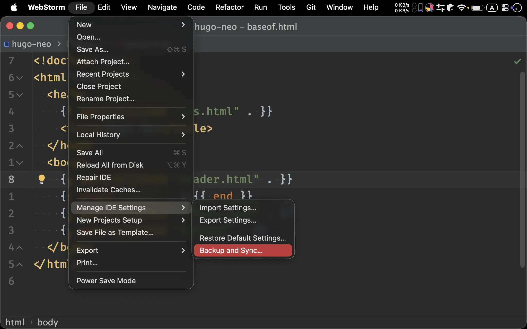Click the WebStorm application menu

[47, 7]
